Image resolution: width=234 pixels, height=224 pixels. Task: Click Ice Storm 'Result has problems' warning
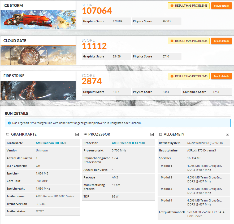tap(189, 6)
